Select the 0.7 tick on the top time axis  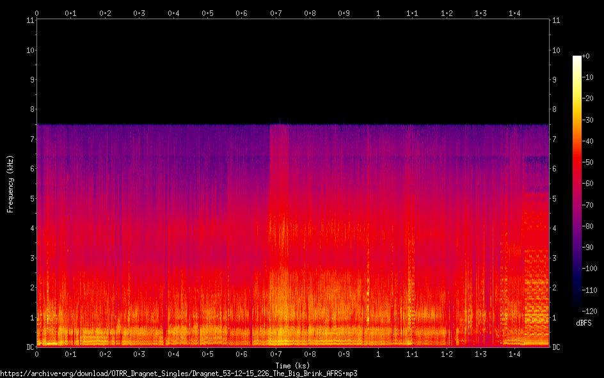pos(276,13)
